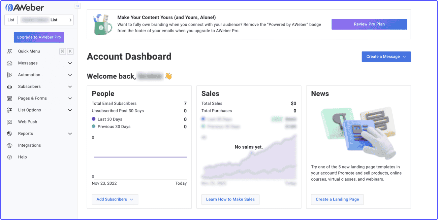Click the Pages & Forms icon
Screen dimensions: 438x220
coord(9,99)
